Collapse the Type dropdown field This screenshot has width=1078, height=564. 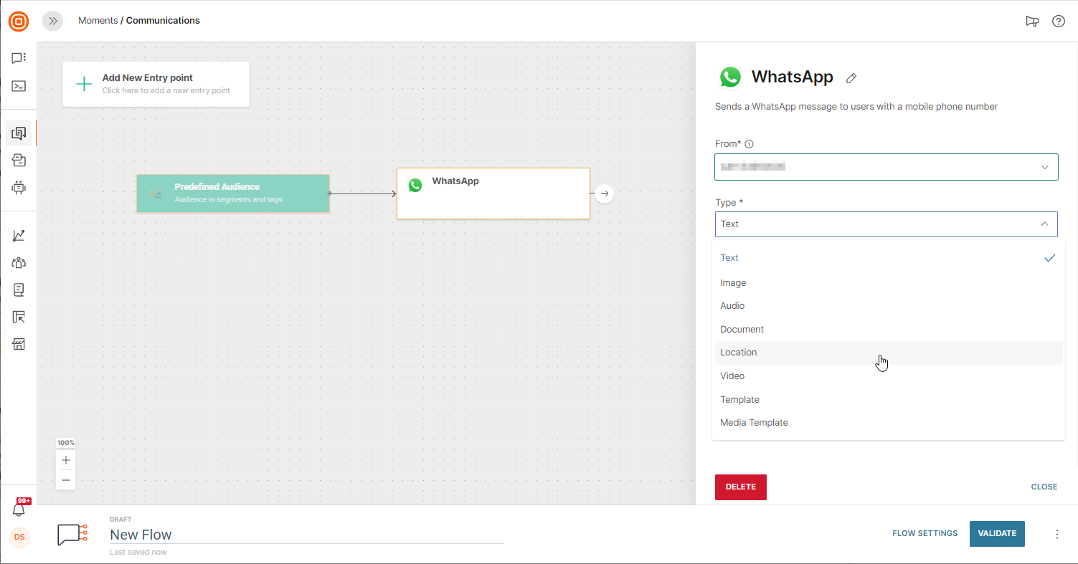pyautogui.click(x=886, y=224)
